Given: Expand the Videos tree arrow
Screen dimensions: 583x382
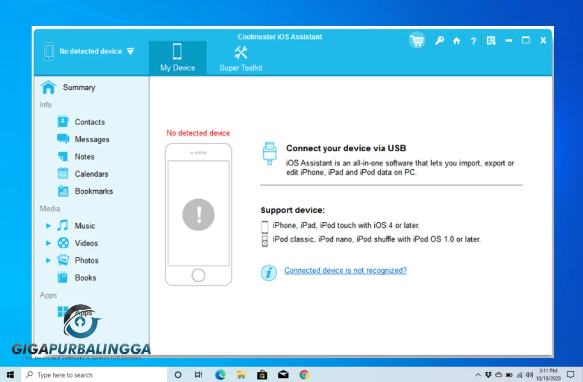Looking at the screenshot, I should point(49,243).
